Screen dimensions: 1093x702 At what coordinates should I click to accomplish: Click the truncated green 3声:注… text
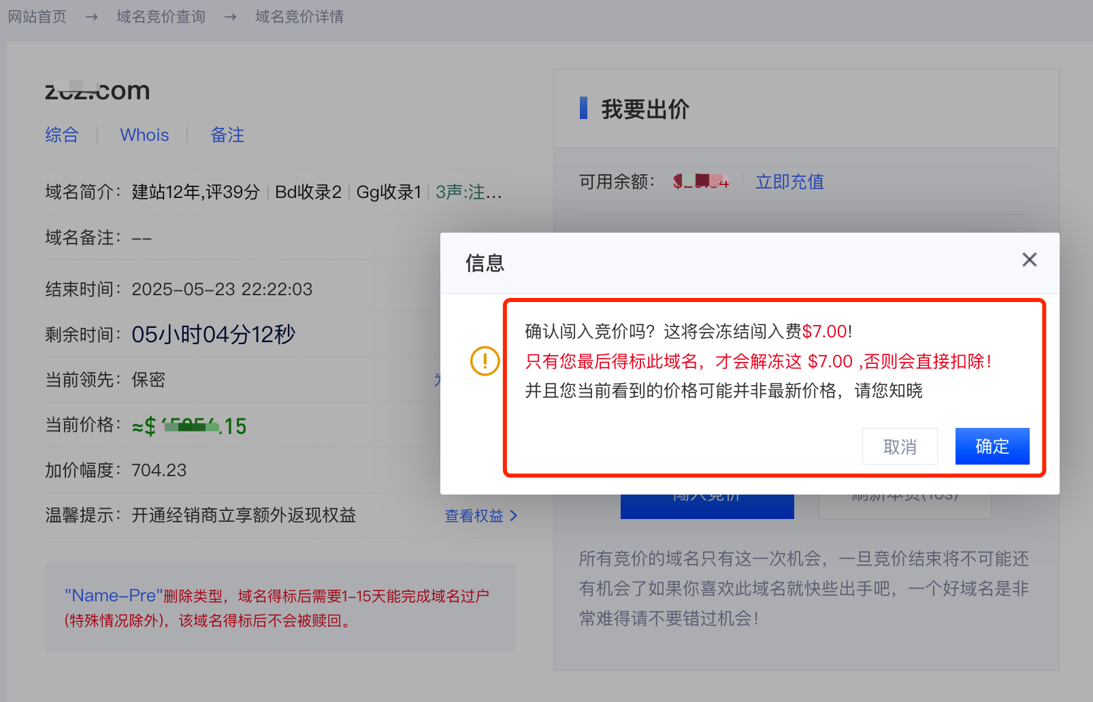tap(469, 192)
